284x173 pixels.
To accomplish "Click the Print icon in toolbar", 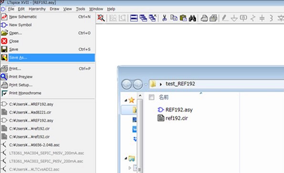I will point(204,18).
